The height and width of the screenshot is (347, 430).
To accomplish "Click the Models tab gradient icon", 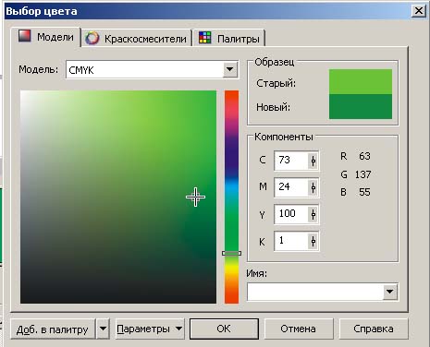I will 25,36.
